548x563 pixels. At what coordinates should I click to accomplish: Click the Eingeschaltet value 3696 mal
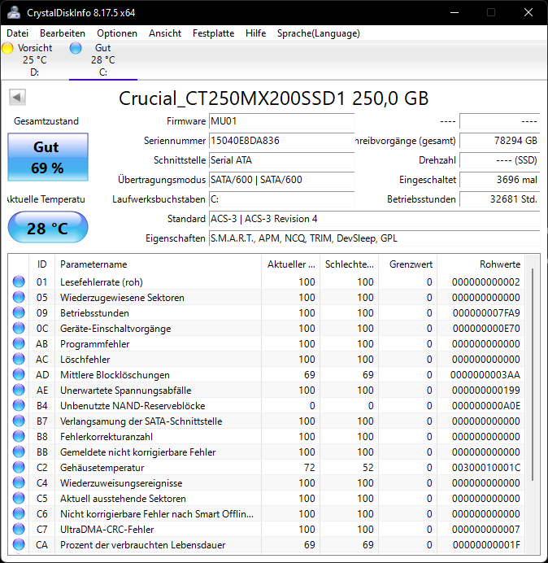click(x=499, y=180)
